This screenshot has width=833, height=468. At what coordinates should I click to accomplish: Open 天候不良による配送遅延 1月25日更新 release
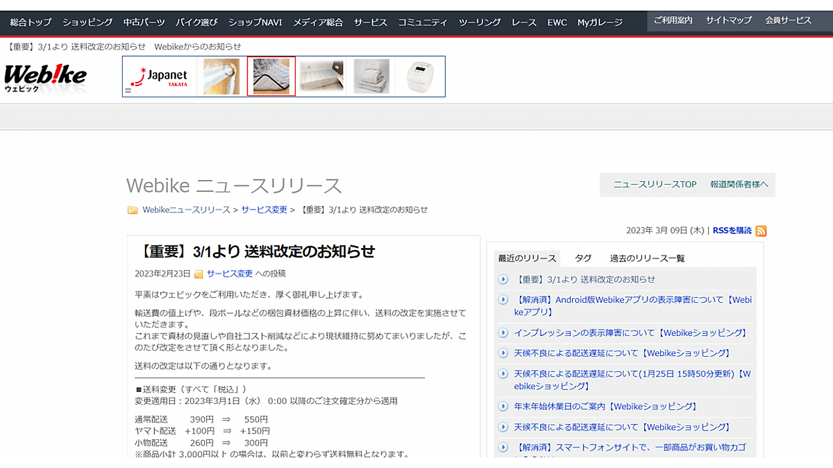click(x=632, y=380)
